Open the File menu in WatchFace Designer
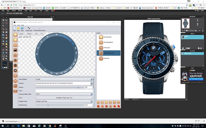 (x=15, y=25)
